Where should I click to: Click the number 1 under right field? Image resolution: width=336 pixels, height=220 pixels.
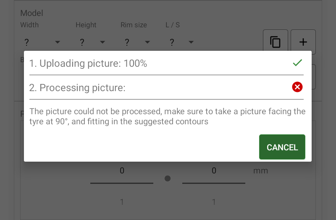pyautogui.click(x=214, y=202)
